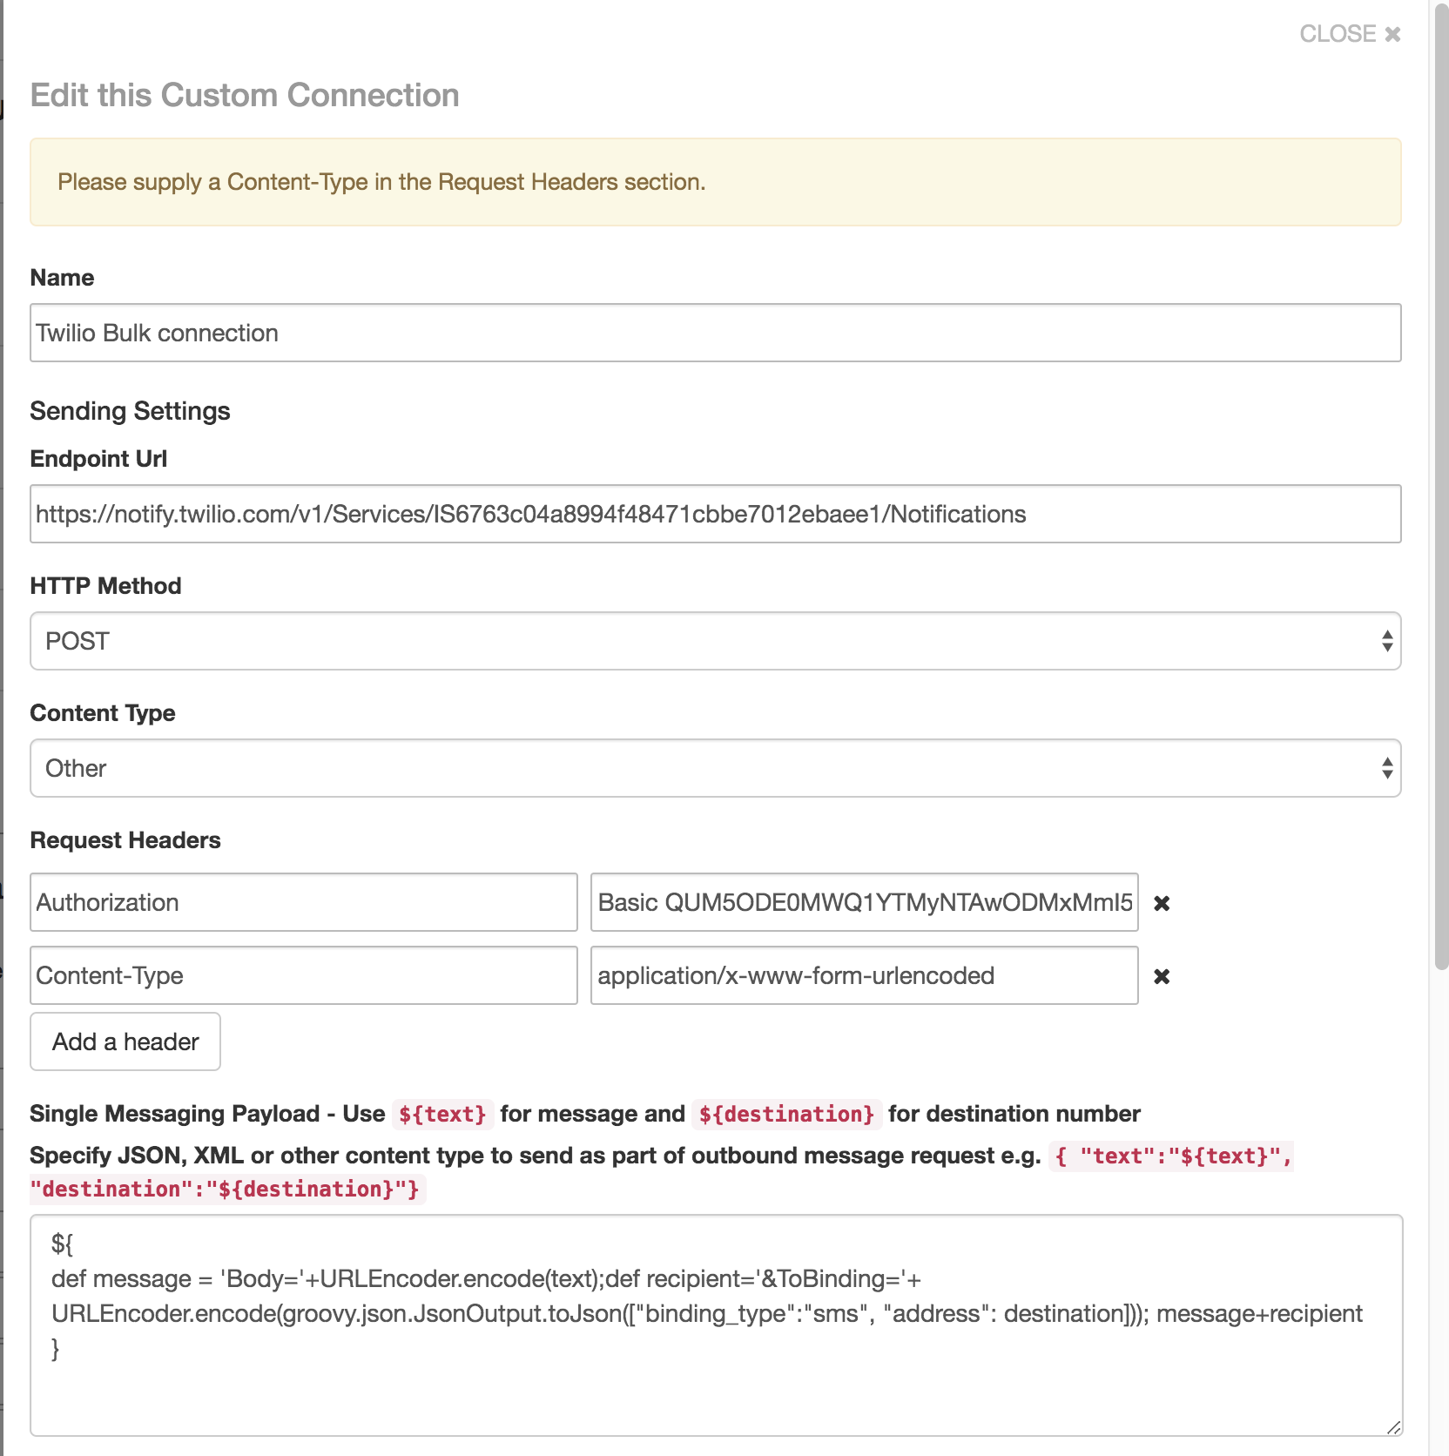
Task: Remove the Content-Type header row
Action: point(1162,976)
